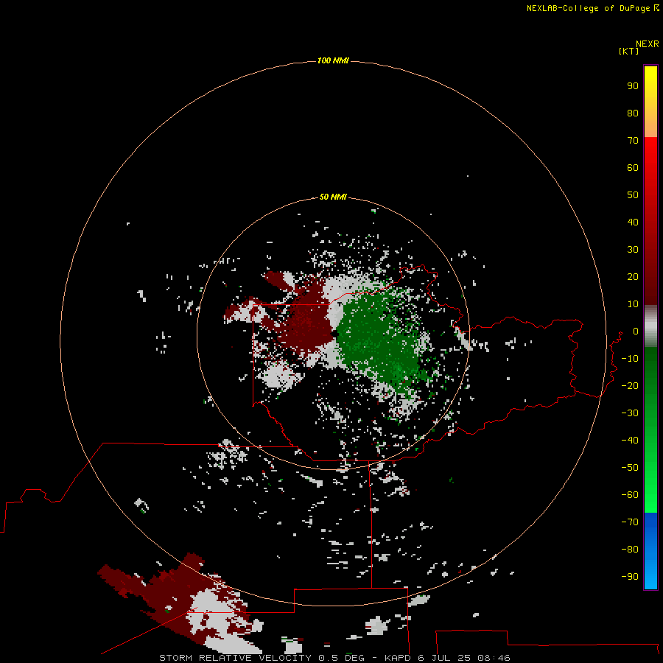Click the blue bottom segment of color bar
The width and height of the screenshot is (663, 663).
[650, 551]
